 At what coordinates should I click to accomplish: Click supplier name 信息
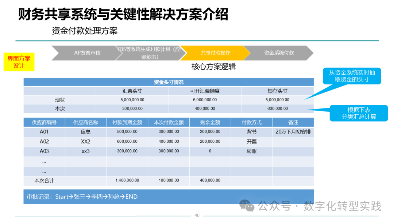pos(86,132)
